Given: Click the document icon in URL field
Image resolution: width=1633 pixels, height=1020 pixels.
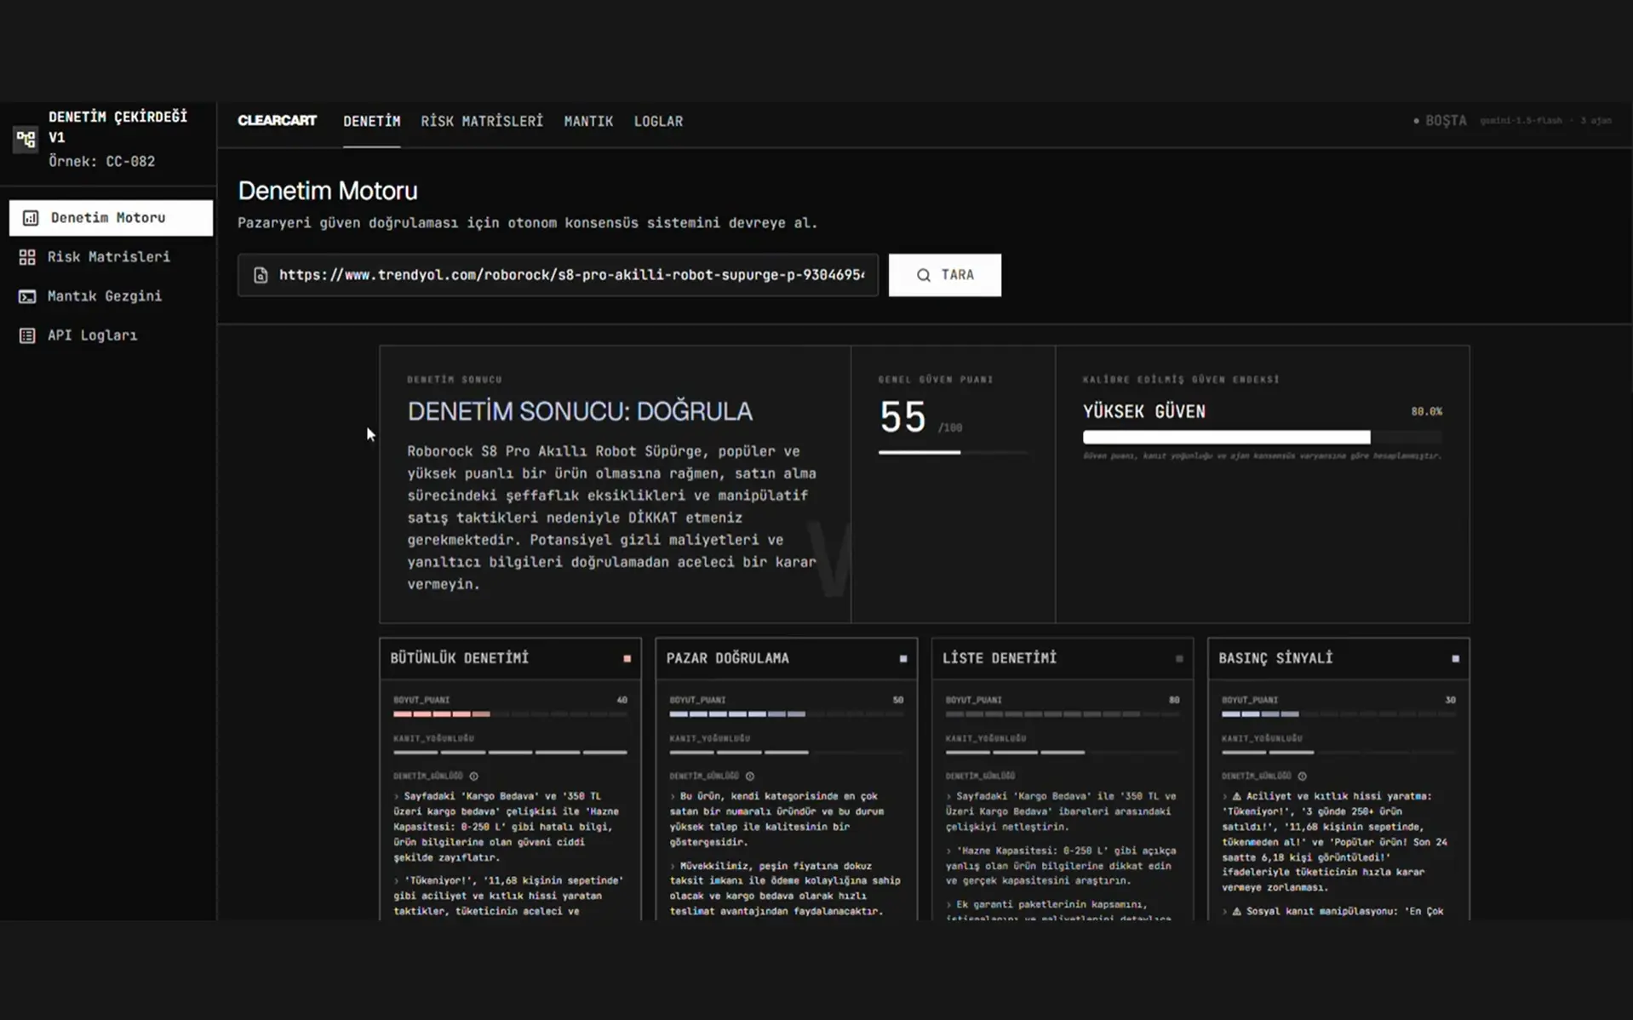Looking at the screenshot, I should click(x=261, y=275).
